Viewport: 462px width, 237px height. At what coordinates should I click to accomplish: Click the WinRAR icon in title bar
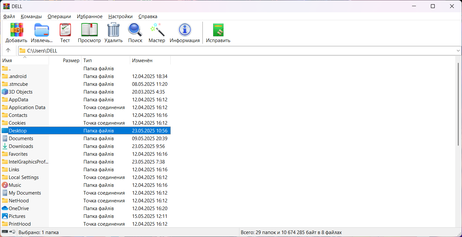pos(6,6)
